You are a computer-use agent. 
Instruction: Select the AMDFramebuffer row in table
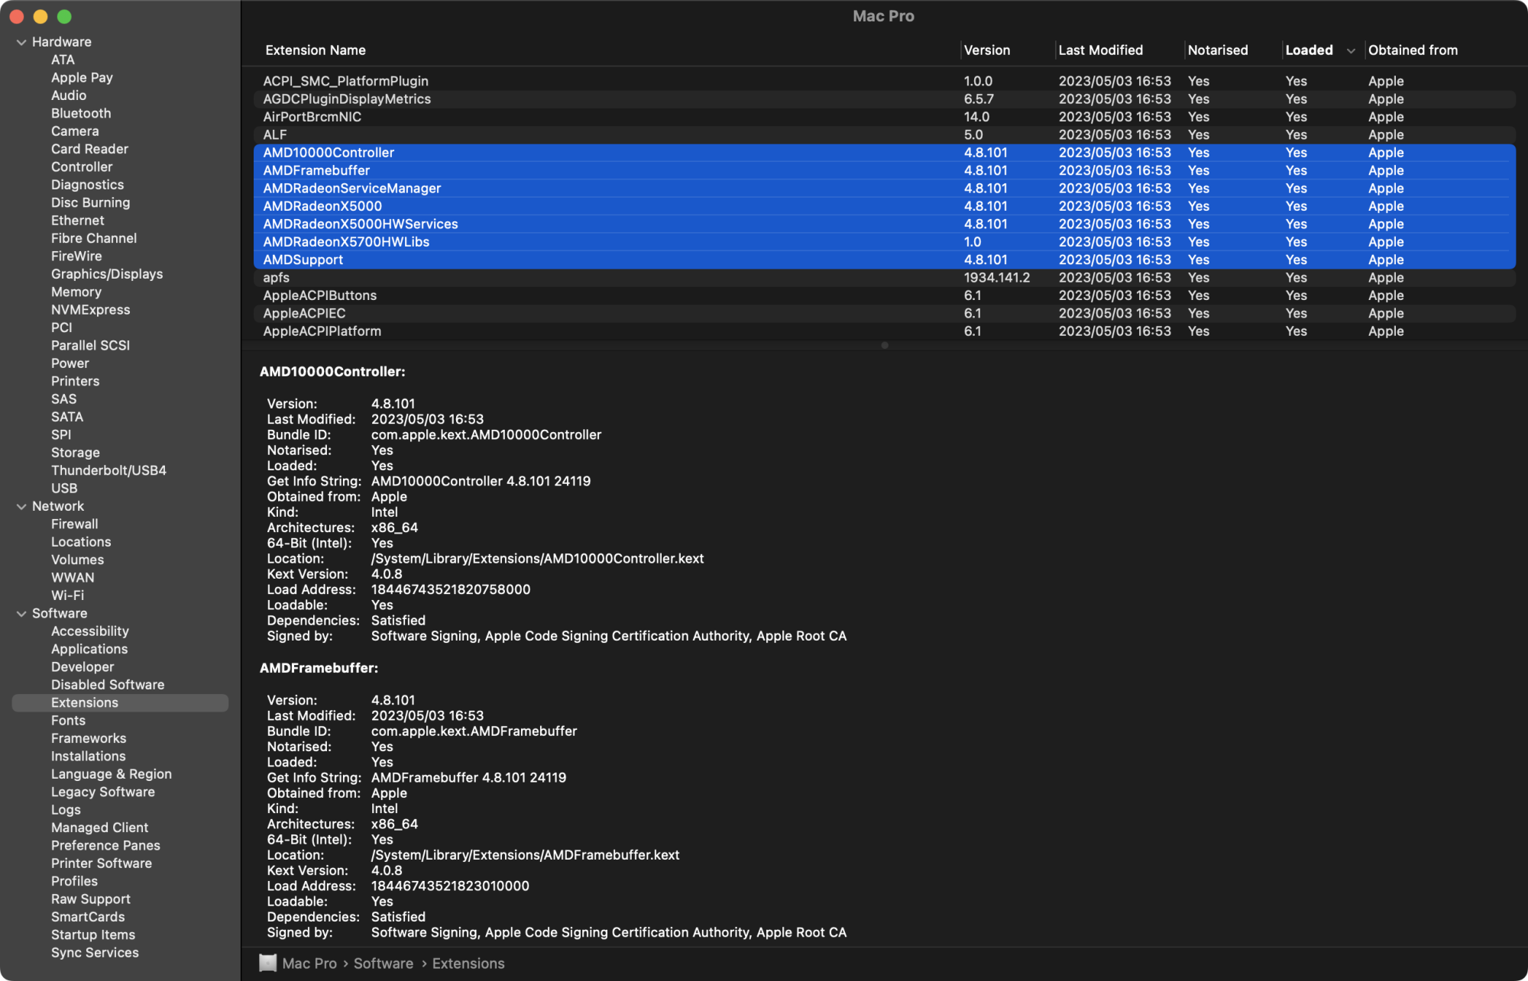pos(884,171)
